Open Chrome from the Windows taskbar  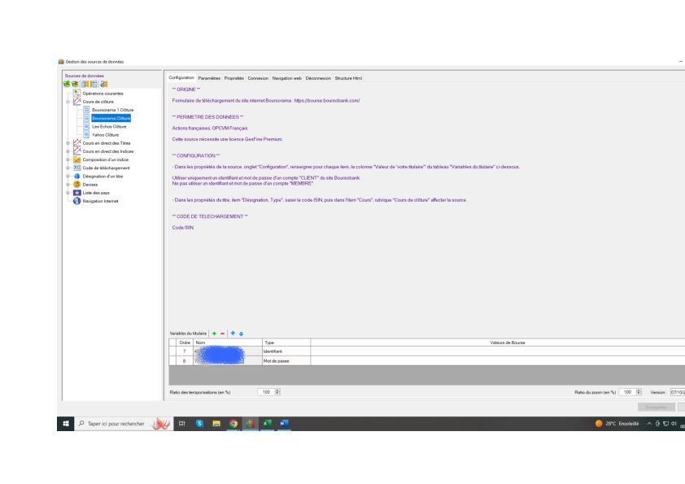point(233,422)
